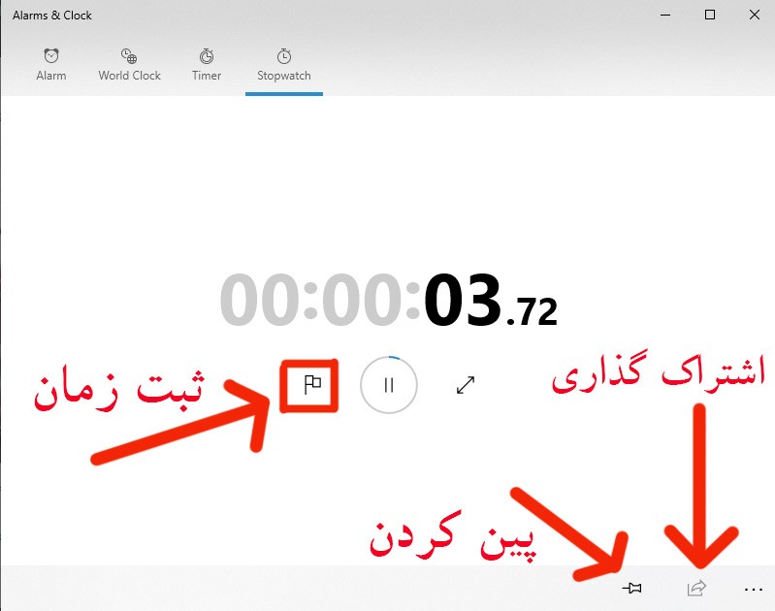775x611 pixels.
Task: Open the three-dots more options menu
Action: (753, 590)
